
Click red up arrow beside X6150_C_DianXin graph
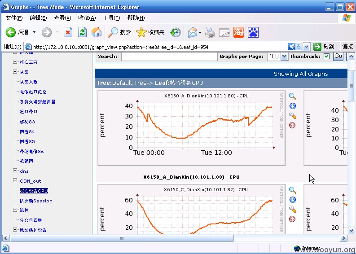tap(292, 219)
